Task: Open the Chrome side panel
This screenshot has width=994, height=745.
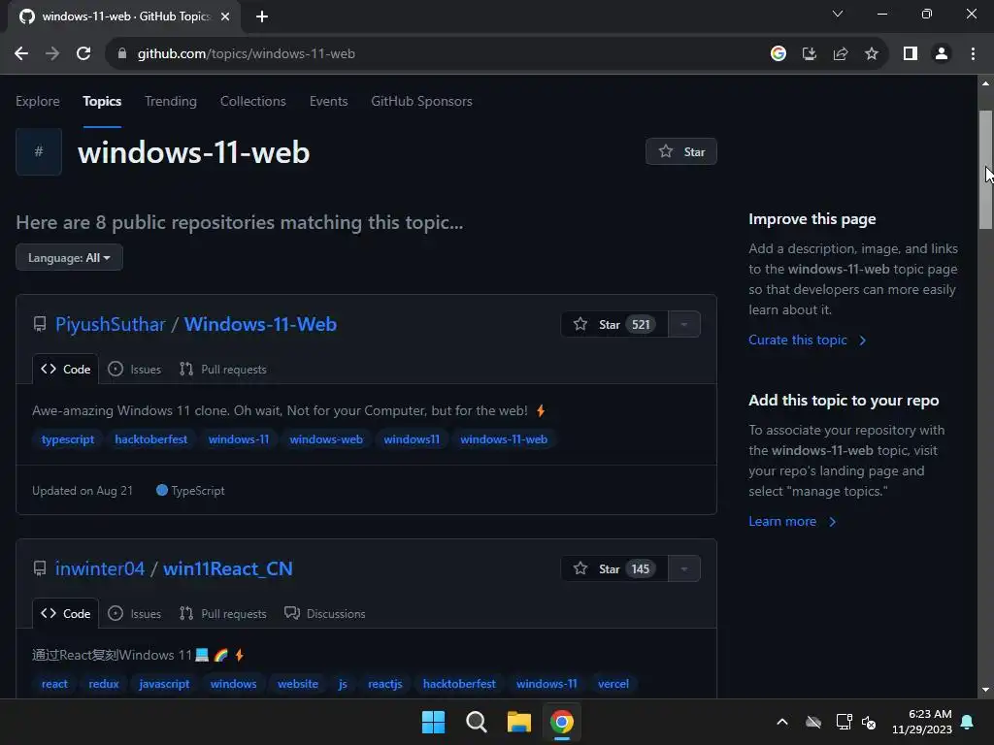Action: point(911,54)
